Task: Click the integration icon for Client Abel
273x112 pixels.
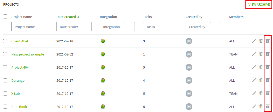Action: pos(103,41)
